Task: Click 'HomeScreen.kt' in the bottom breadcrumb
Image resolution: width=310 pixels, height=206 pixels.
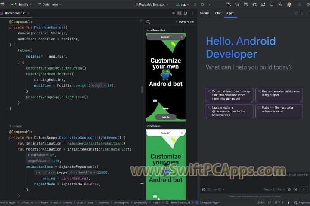Action: [x=180, y=203]
